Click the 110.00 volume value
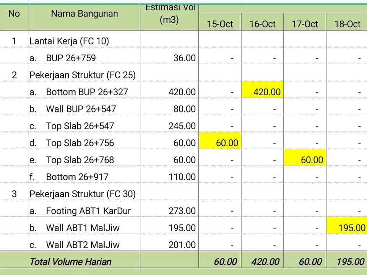Screen dimensions: 367x275 click(169, 175)
